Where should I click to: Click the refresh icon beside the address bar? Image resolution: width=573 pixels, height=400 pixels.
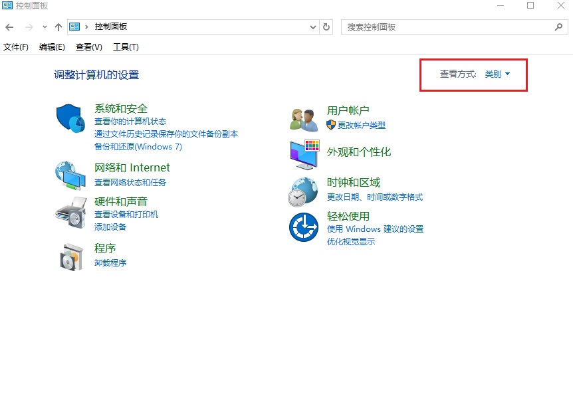tap(325, 27)
